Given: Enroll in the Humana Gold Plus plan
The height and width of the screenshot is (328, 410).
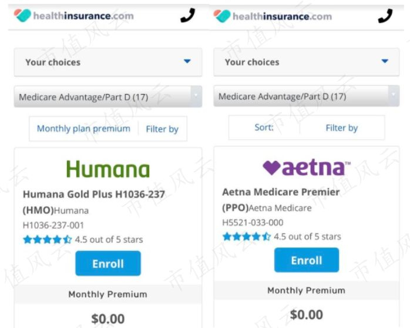Looking at the screenshot, I should tap(108, 263).
